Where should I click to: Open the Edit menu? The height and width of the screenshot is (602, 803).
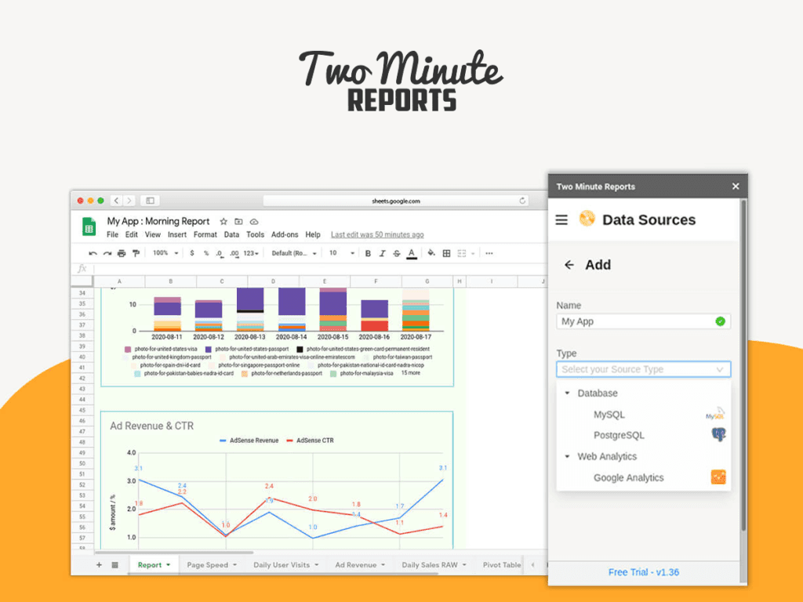tap(132, 235)
